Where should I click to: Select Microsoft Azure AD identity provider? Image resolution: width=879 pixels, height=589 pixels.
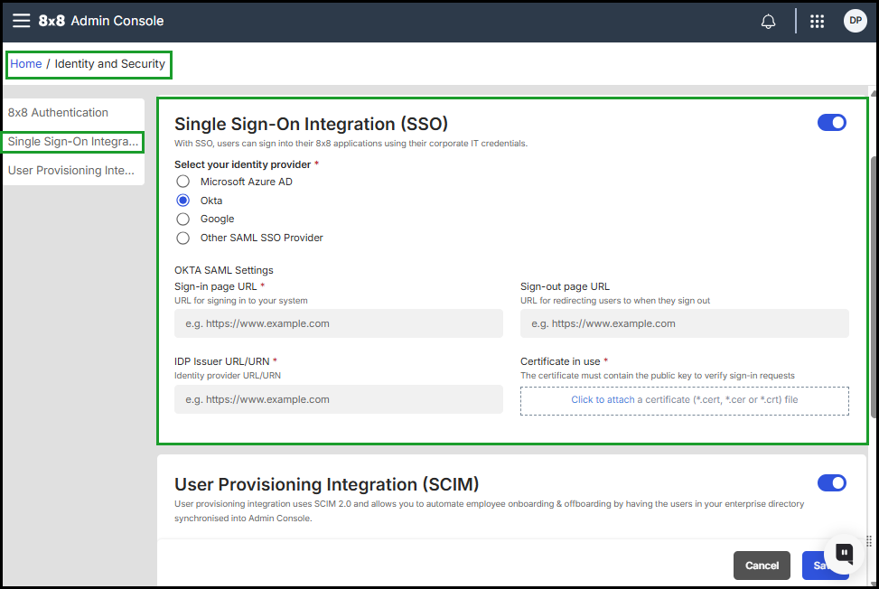183,182
